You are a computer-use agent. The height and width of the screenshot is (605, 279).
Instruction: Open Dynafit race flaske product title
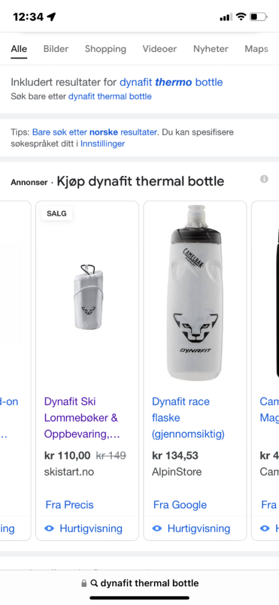tap(188, 418)
